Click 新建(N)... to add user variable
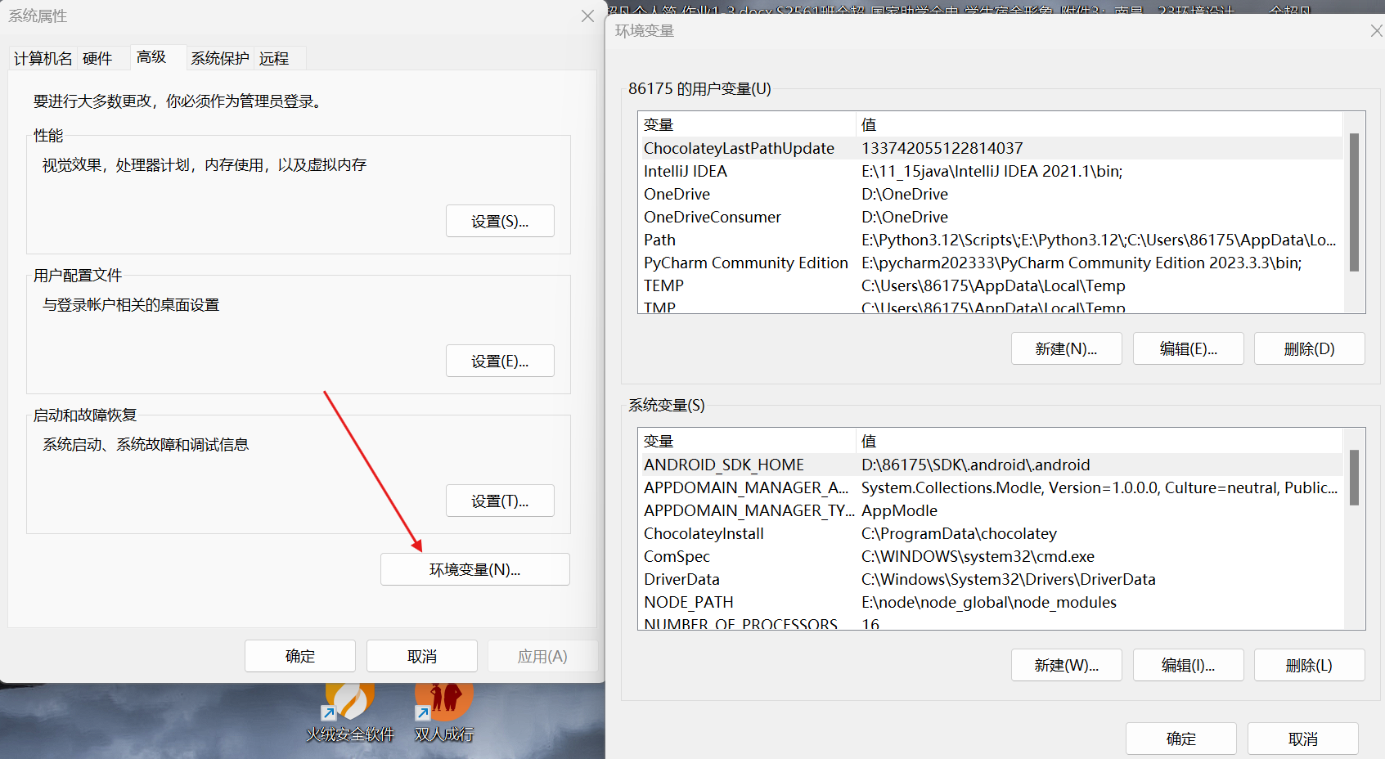Image resolution: width=1385 pixels, height=759 pixels. pyautogui.click(x=1066, y=349)
